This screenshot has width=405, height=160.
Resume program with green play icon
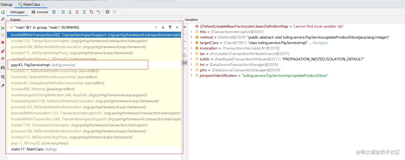point(3,28)
